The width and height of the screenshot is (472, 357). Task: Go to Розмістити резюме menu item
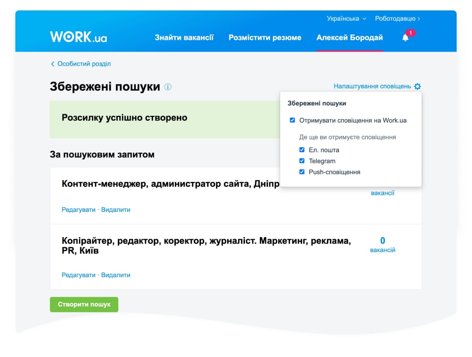265,38
